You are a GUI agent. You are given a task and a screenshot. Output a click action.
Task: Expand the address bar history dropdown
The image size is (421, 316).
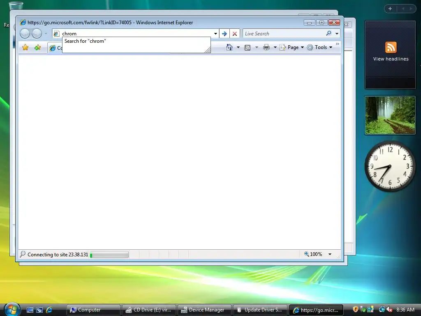[215, 34]
